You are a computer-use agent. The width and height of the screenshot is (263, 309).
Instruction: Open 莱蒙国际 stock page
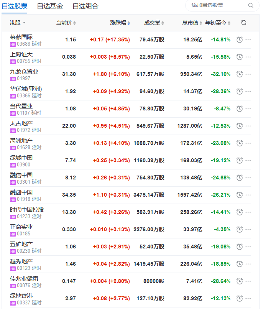pos(21,37)
